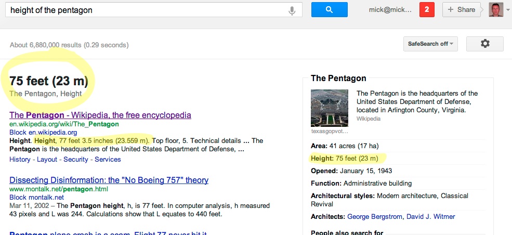512x235 pixels.
Task: Open the History sublink
Action: click(20, 160)
